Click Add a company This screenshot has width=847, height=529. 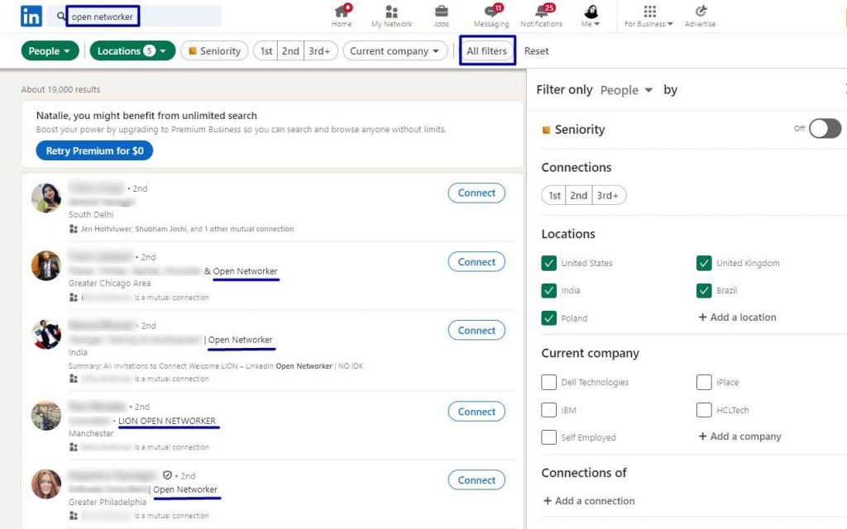point(739,436)
